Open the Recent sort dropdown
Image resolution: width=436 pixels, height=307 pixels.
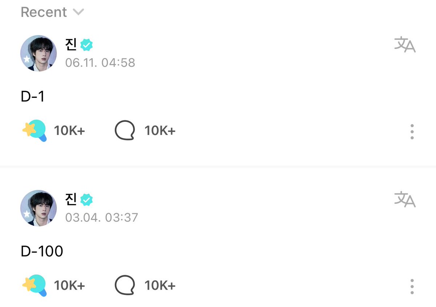click(x=52, y=12)
